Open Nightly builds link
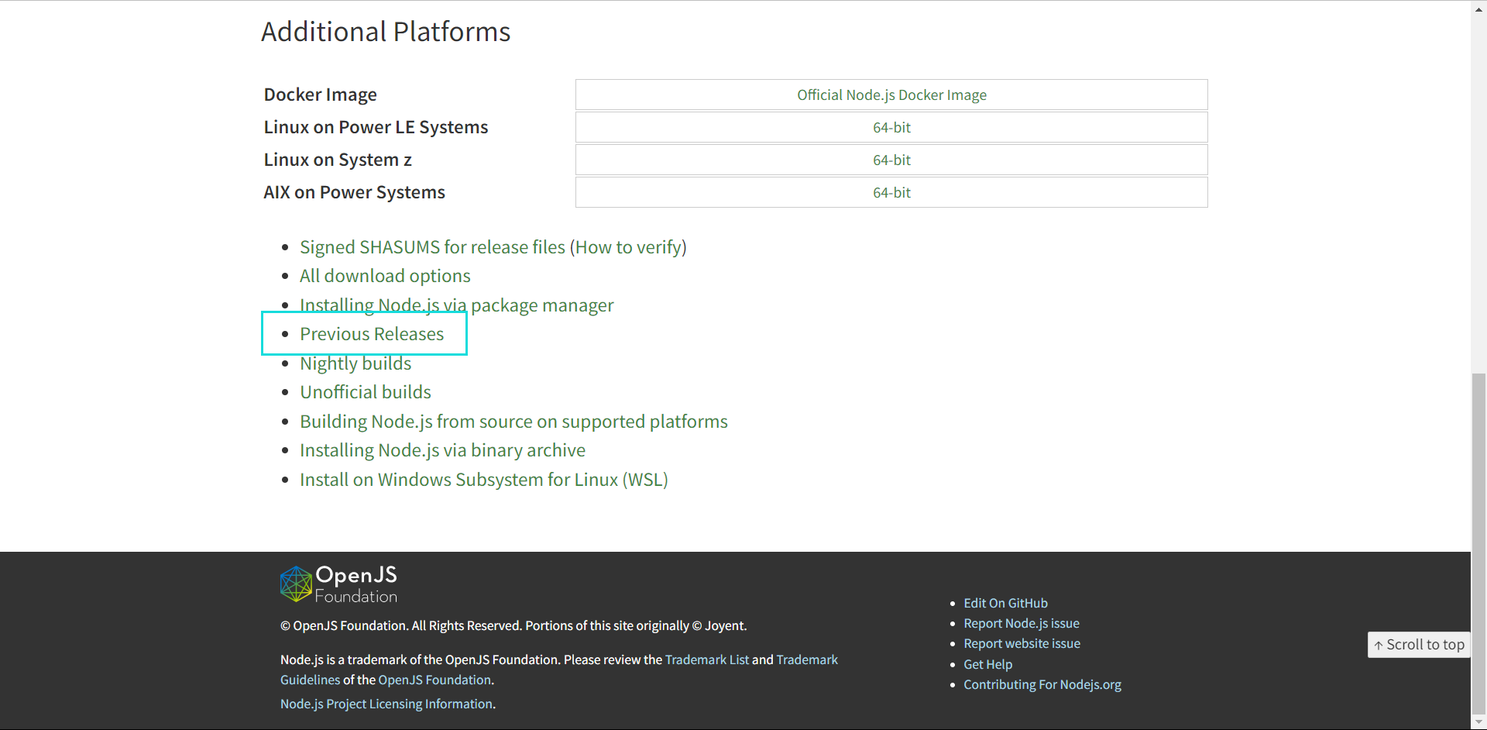 click(x=355, y=363)
